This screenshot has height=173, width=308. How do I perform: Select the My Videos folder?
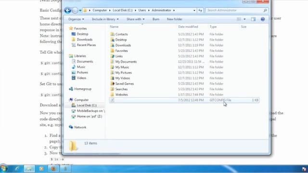[x=122, y=78]
